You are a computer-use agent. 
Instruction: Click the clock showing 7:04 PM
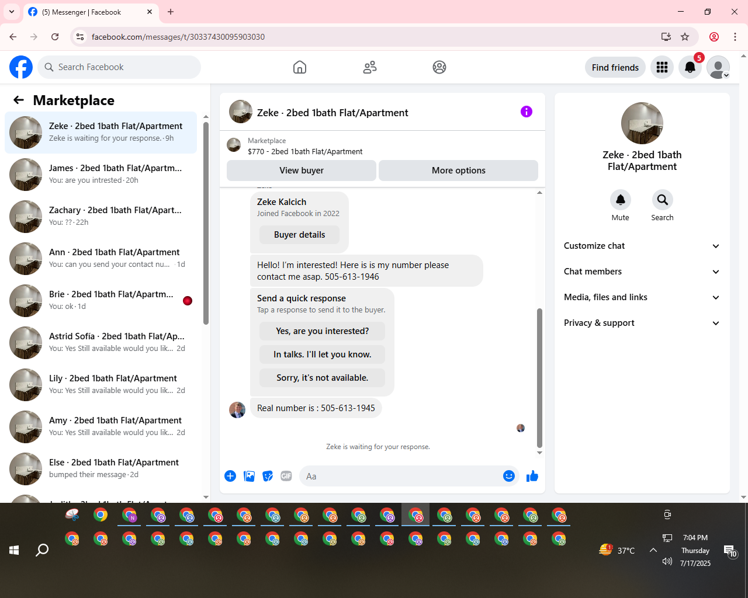tap(695, 538)
